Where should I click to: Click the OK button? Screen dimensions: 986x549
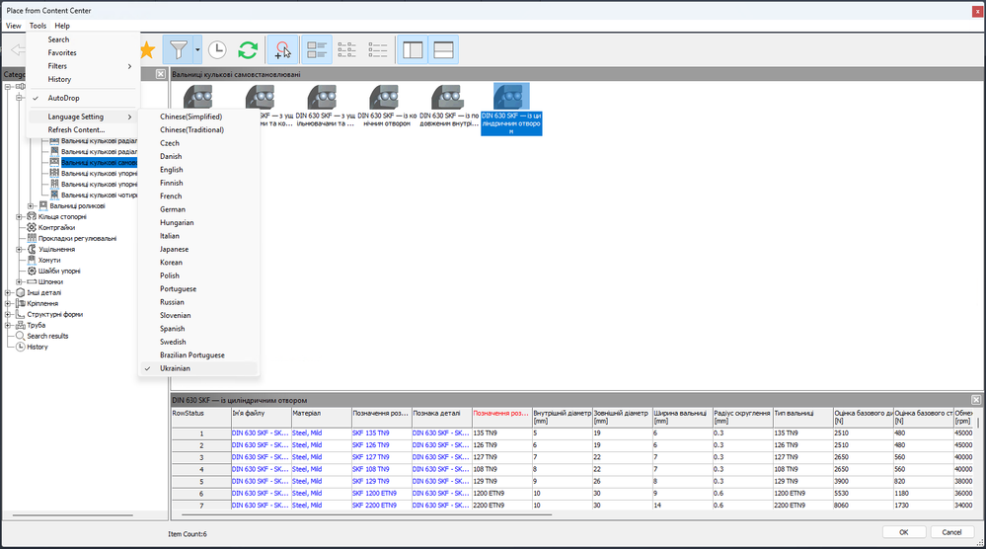[x=904, y=532]
